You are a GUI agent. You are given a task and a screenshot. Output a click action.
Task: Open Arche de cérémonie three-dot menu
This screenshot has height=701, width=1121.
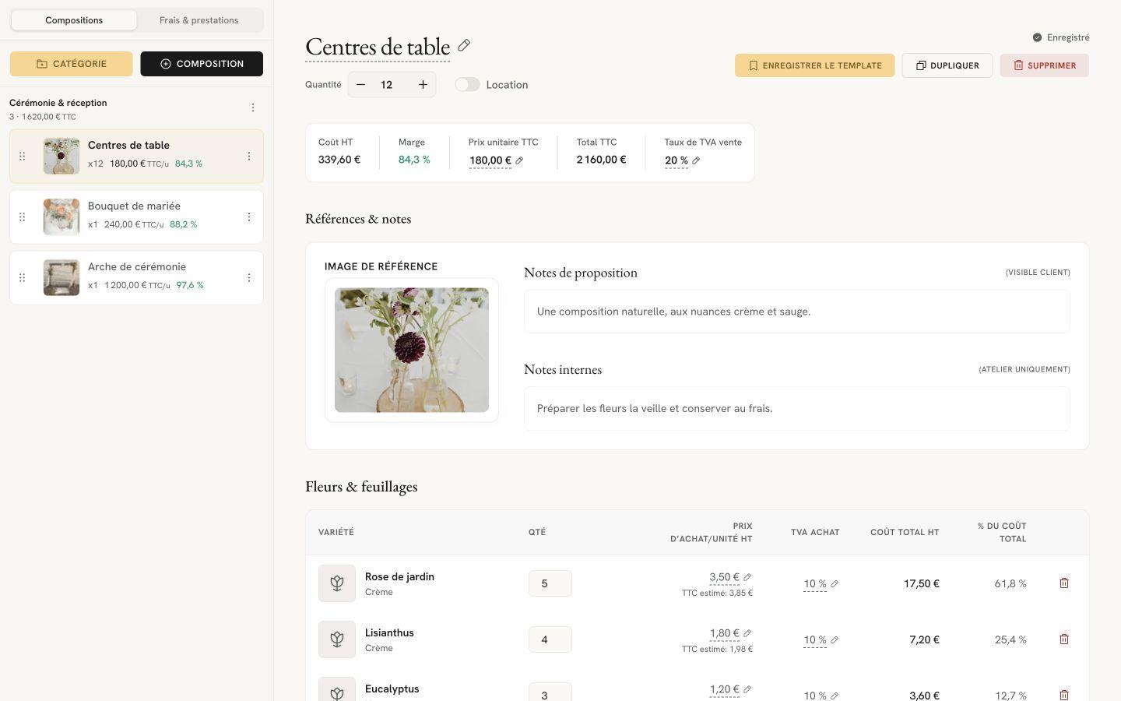(249, 277)
